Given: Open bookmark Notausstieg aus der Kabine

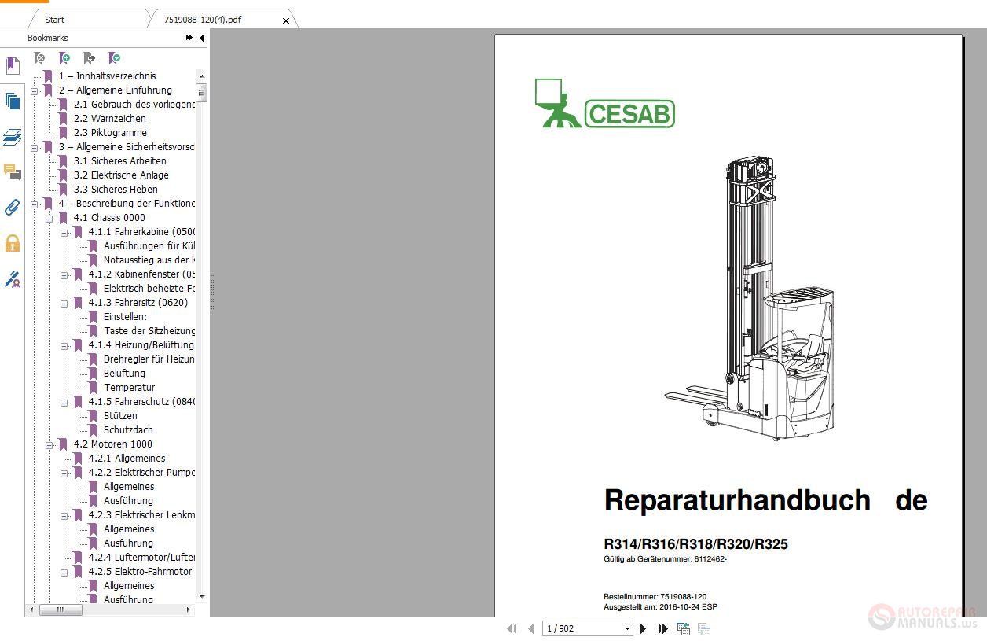Looking at the screenshot, I should [149, 260].
